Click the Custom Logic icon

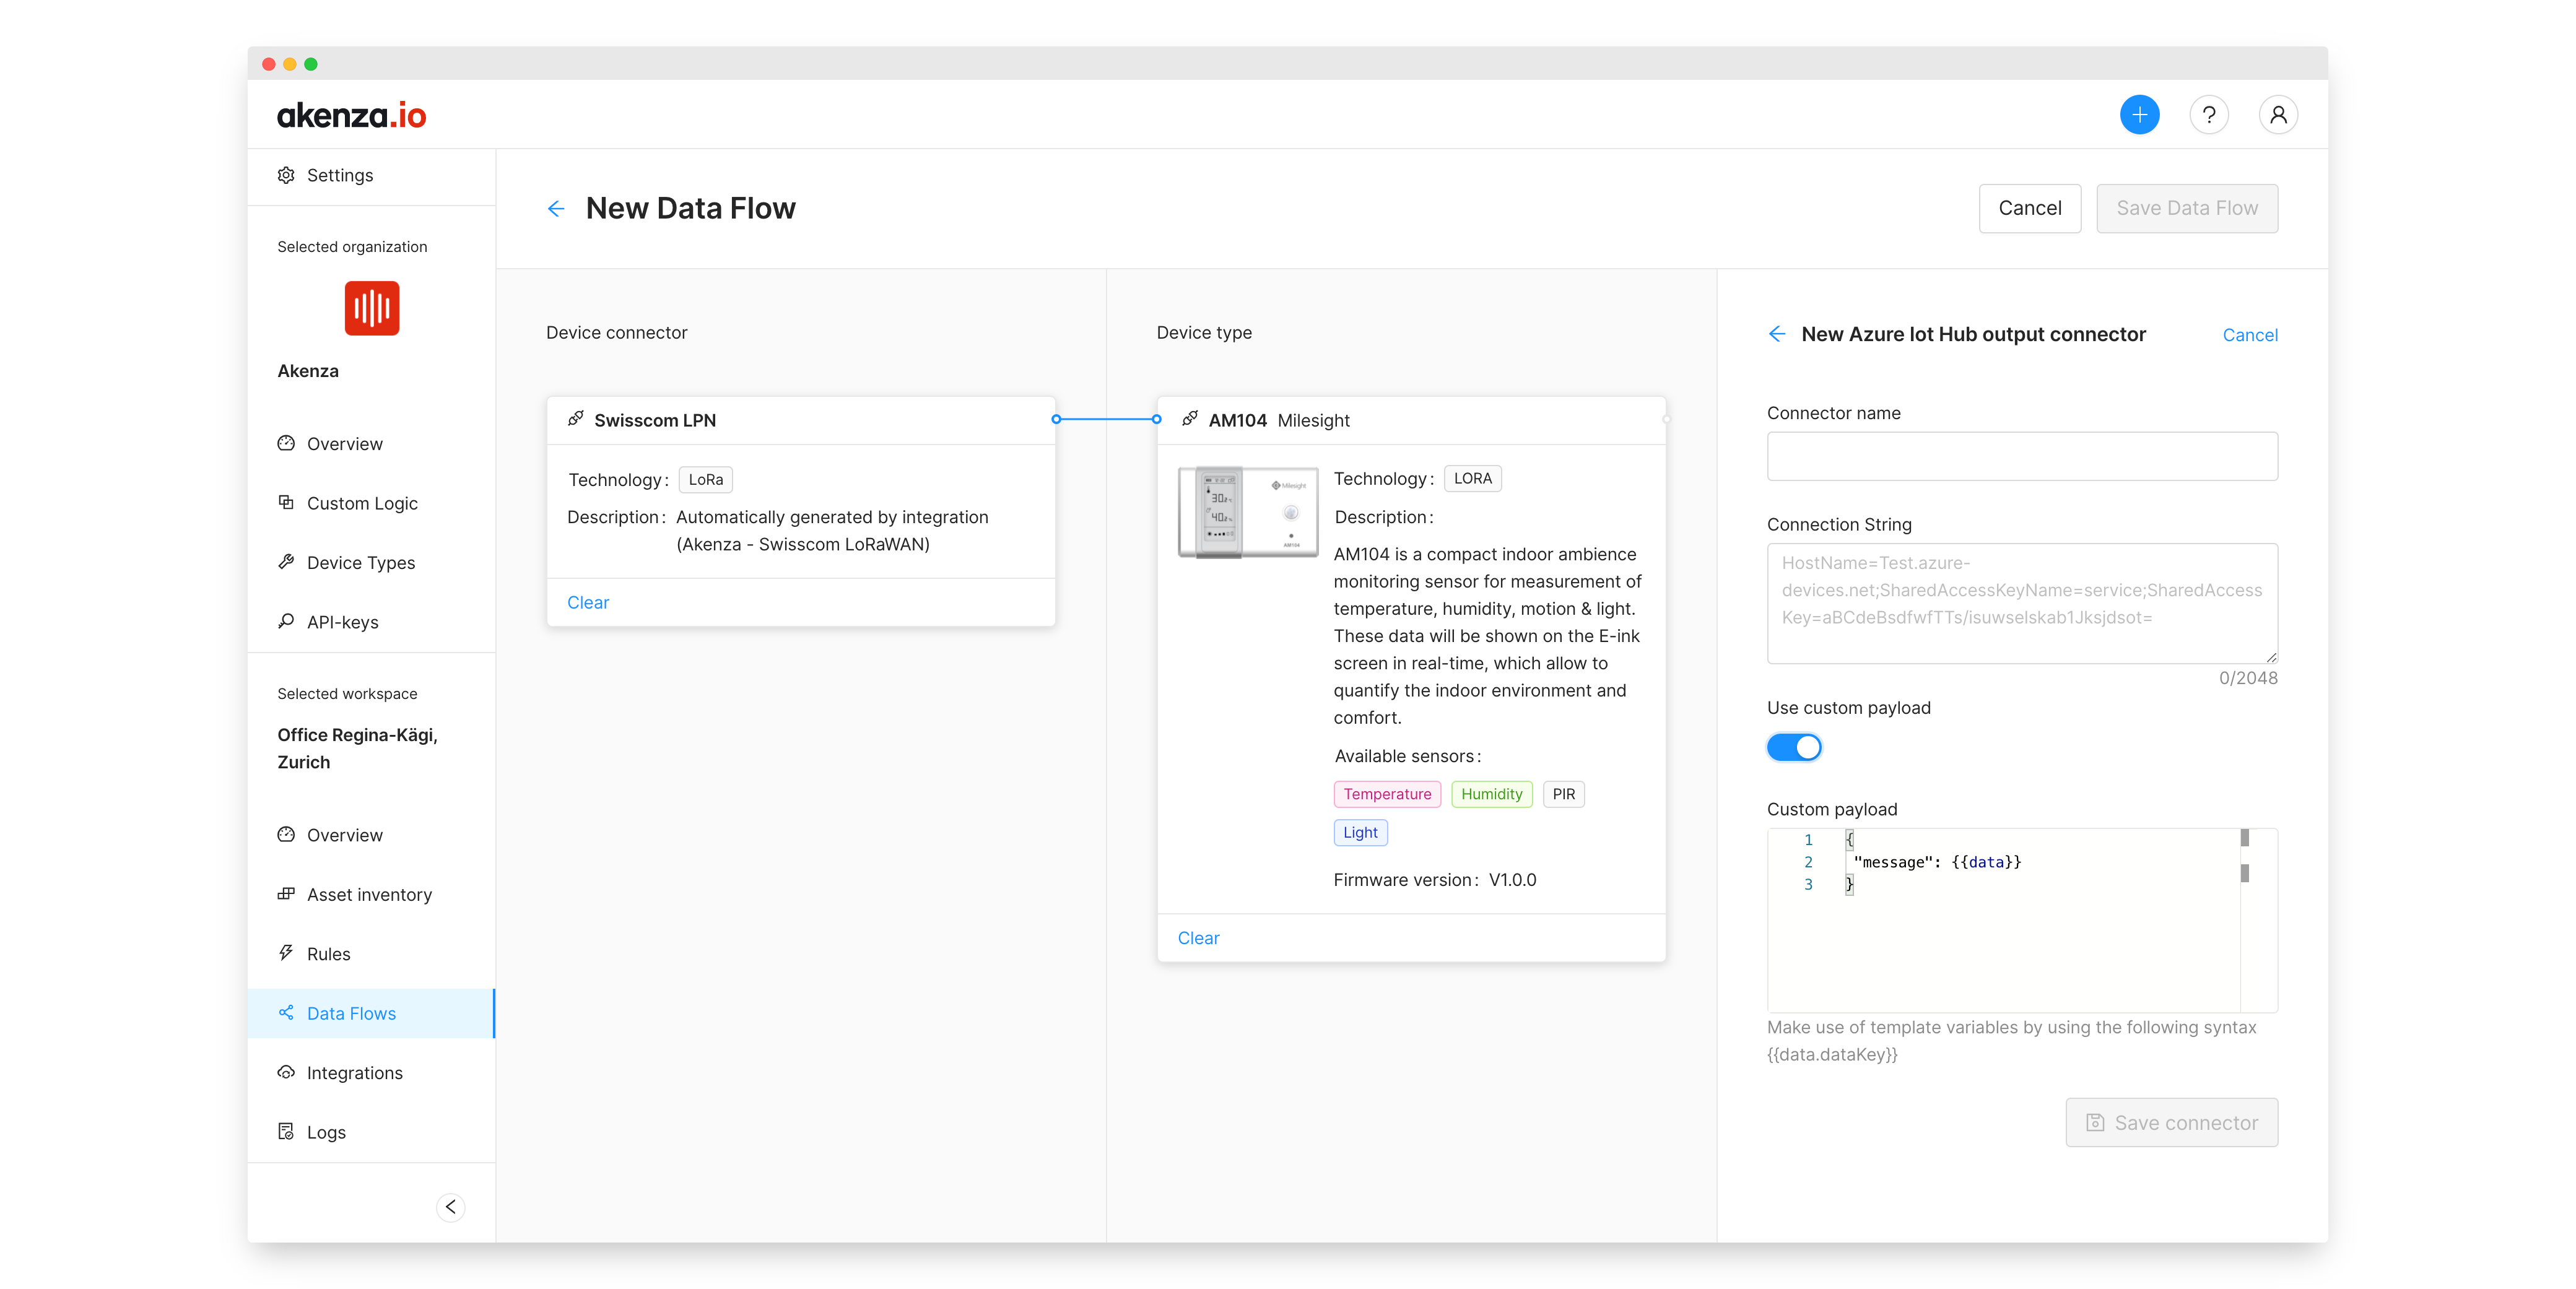pos(286,502)
